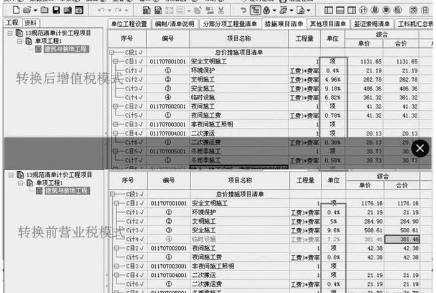Select 建筑与装饰工程 item in upper tree
This screenshot has height=293, width=436.
(x=66, y=49)
